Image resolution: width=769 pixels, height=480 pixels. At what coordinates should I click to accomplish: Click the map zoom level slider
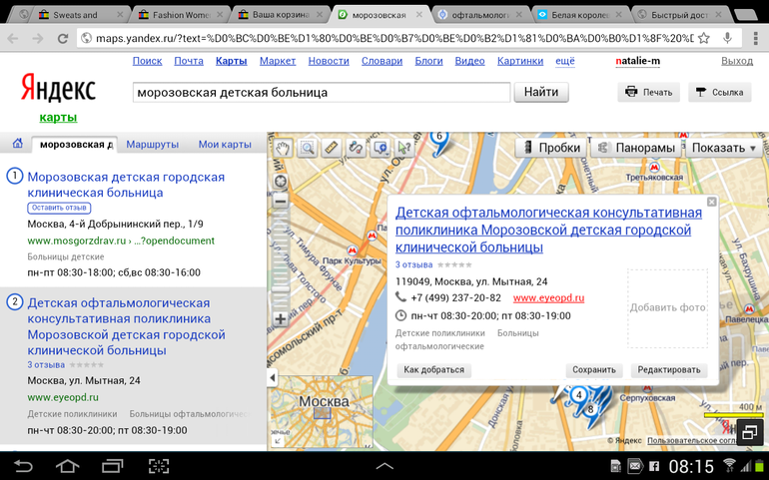pyautogui.click(x=281, y=259)
